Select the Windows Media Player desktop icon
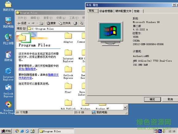Viewport: 178px width, 134px height. [7, 108]
